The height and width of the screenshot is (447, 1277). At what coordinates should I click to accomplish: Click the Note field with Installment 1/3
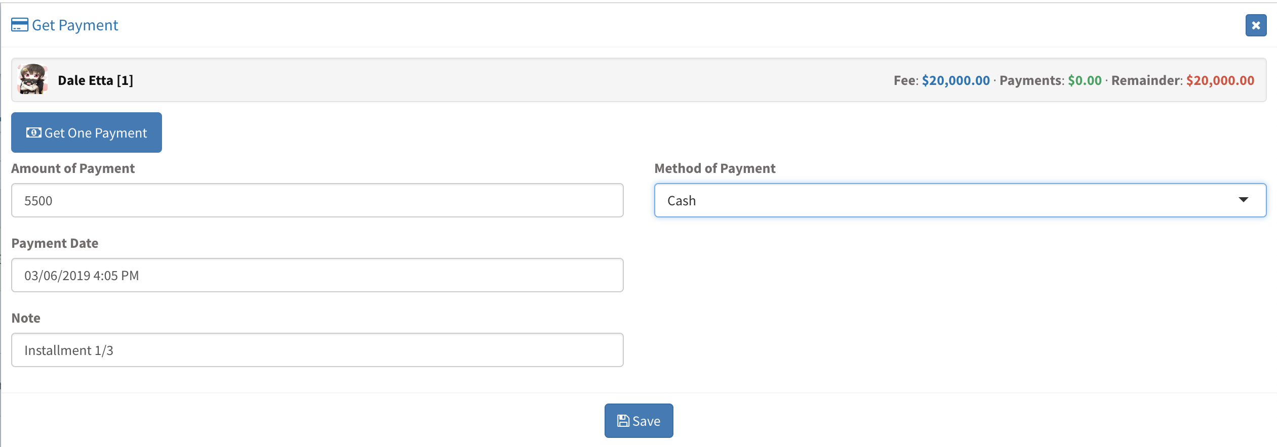tap(317, 350)
